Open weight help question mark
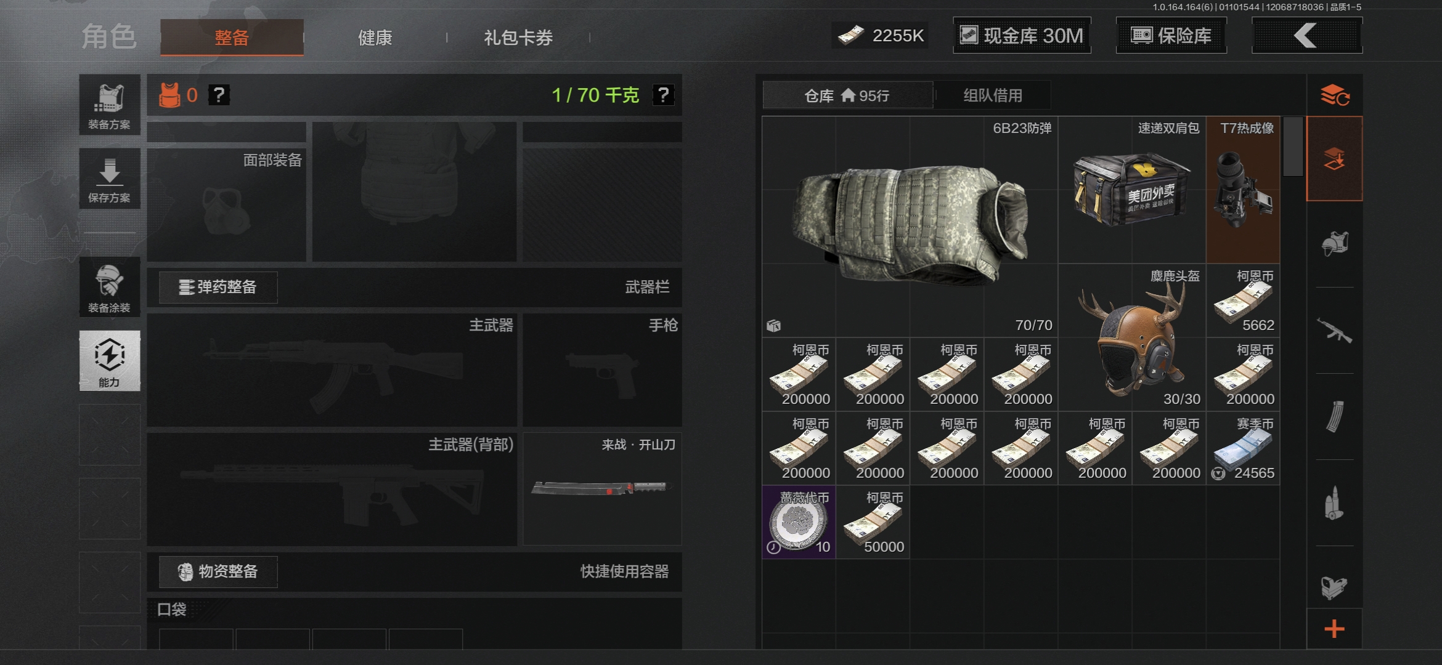The width and height of the screenshot is (1442, 665). (664, 95)
